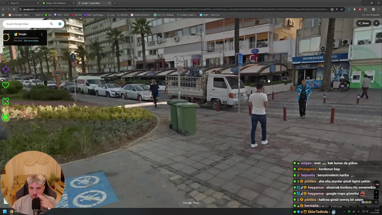The height and width of the screenshot is (215, 382).
Task: Click the purple star overlay icon
Action: [x=6, y=69]
